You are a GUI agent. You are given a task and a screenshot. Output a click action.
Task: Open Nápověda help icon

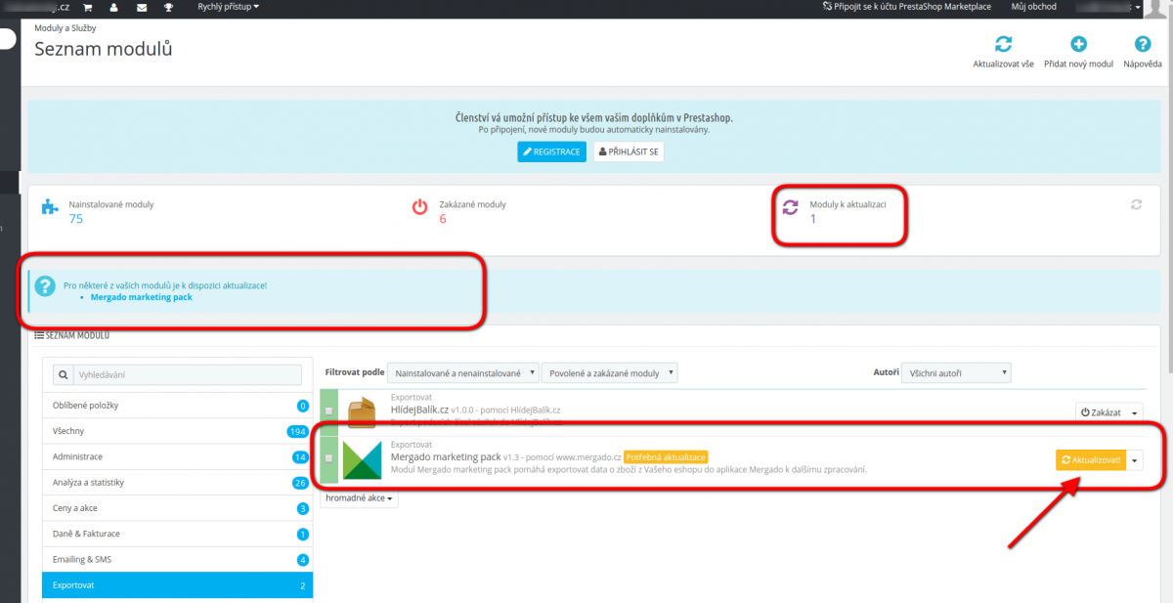tap(1142, 44)
